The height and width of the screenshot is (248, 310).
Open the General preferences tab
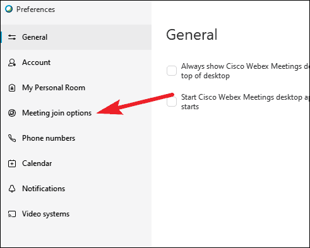[x=76, y=37]
